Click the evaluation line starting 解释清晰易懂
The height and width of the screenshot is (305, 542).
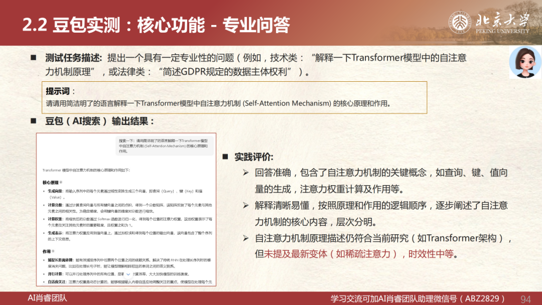click(x=381, y=214)
